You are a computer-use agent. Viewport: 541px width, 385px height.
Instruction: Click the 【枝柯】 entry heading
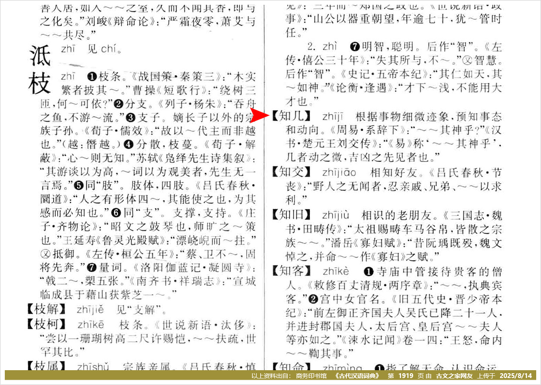tap(46, 324)
